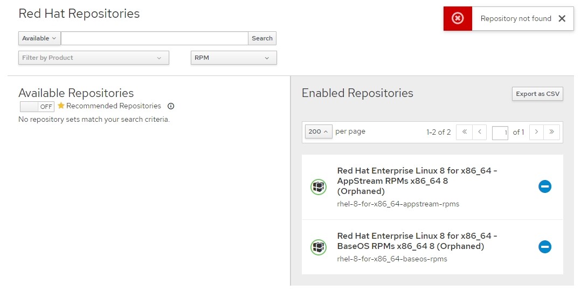Toggle the Recommended Repositories switch
Screen dimensions: 581x291
37,107
